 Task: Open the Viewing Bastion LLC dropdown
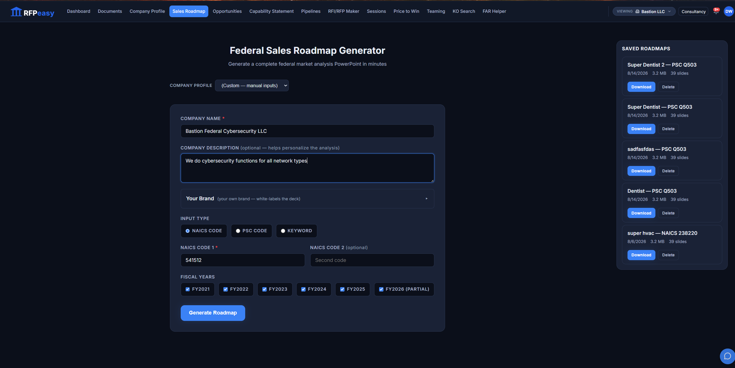click(x=644, y=11)
